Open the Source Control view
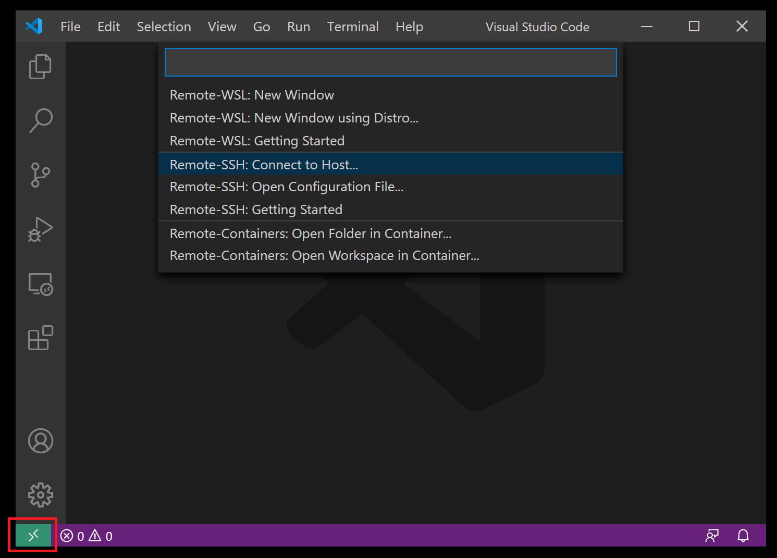Image resolution: width=777 pixels, height=558 pixels. [x=40, y=175]
